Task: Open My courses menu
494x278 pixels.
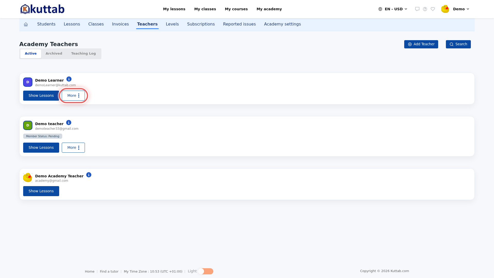Action: click(x=236, y=9)
